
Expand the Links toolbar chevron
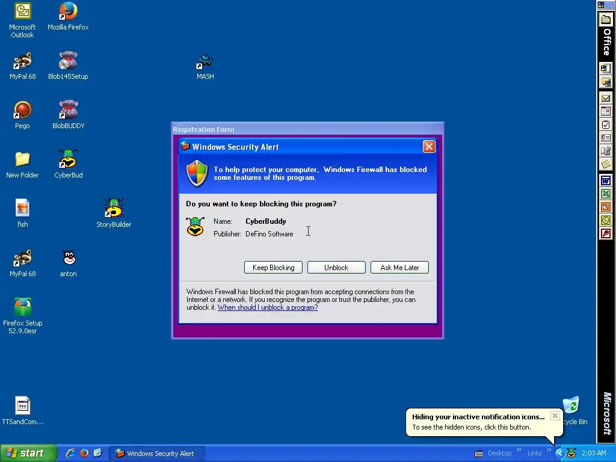tap(549, 450)
